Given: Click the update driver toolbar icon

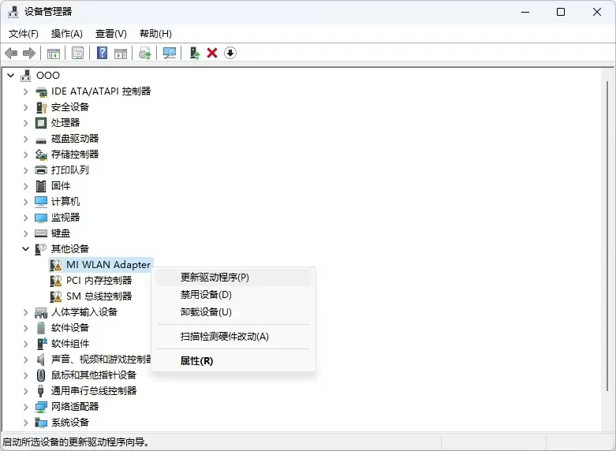Looking at the screenshot, I should [145, 53].
